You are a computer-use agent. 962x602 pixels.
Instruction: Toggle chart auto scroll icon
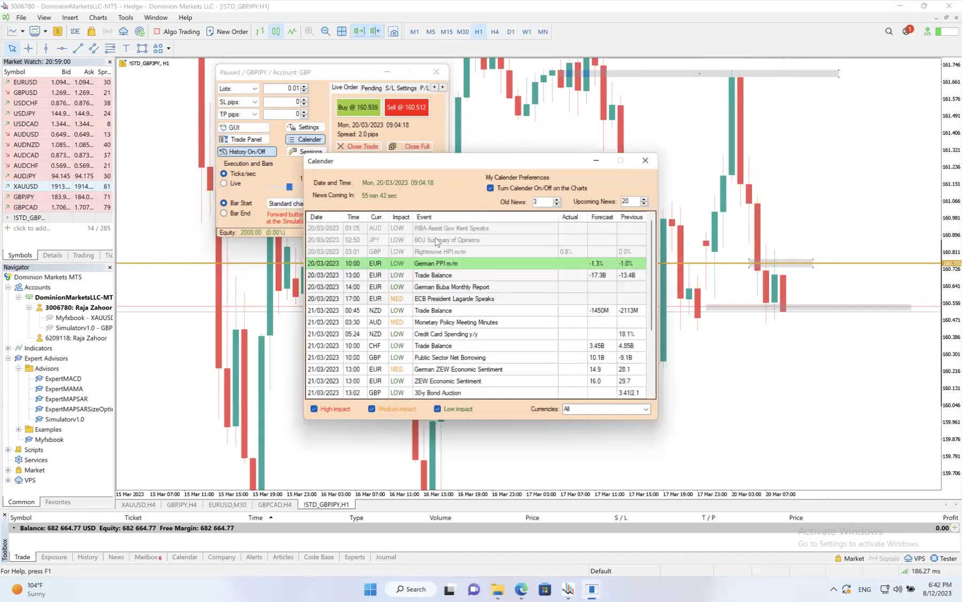click(359, 32)
